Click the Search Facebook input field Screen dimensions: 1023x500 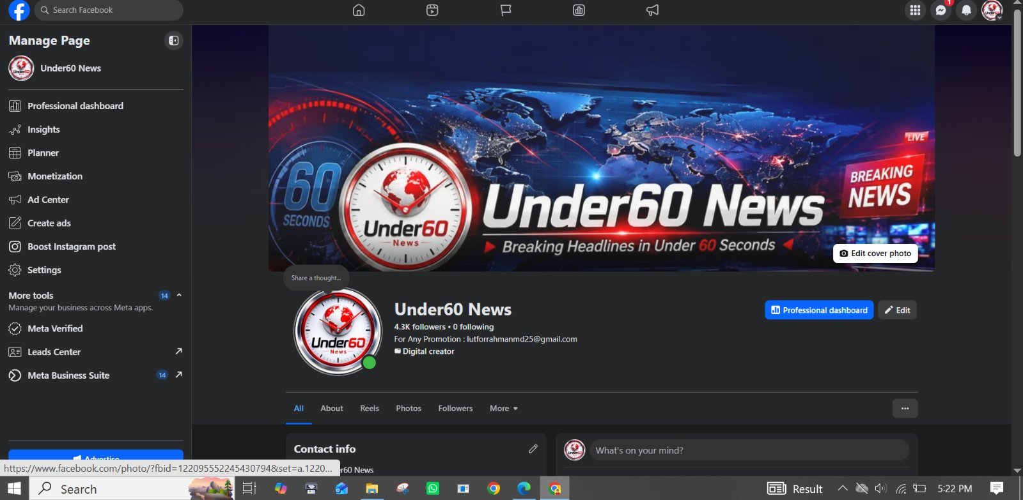coord(109,10)
